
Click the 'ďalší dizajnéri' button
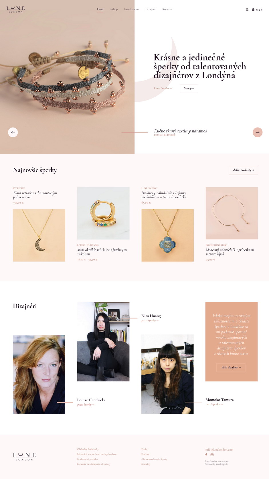(231, 367)
